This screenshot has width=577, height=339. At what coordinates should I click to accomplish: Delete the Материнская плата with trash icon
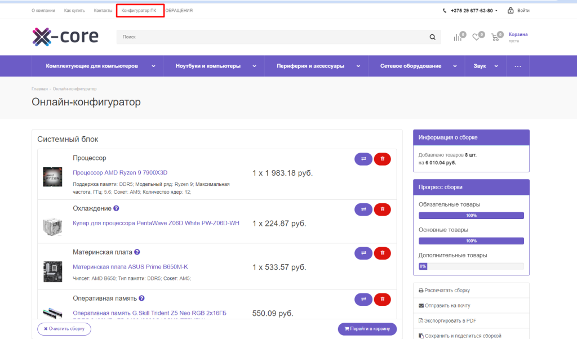point(383,253)
